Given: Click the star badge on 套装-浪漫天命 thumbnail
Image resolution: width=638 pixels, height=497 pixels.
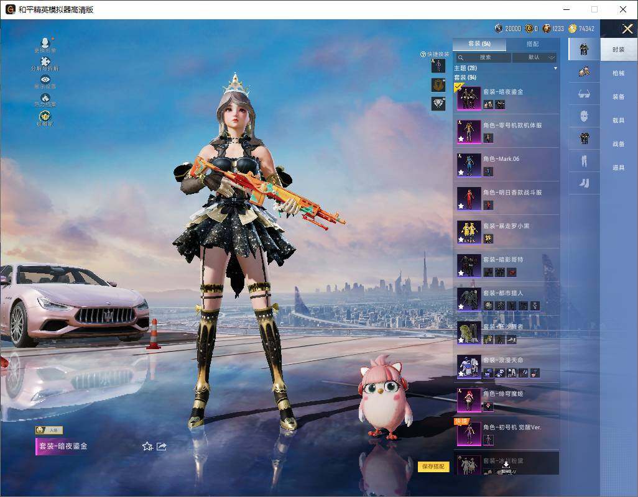Looking at the screenshot, I should click(x=461, y=374).
